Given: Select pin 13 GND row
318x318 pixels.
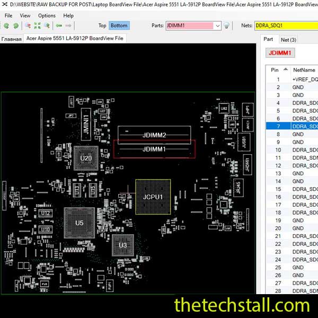Looking at the screenshot, I should pos(292,173).
